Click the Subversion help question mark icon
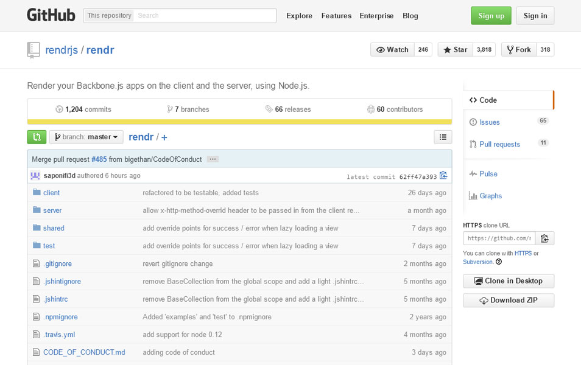The width and height of the screenshot is (581, 365). [x=499, y=262]
